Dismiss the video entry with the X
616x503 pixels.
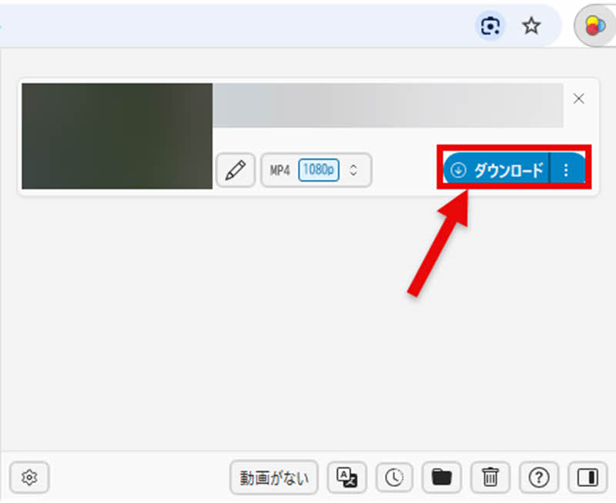tap(579, 98)
